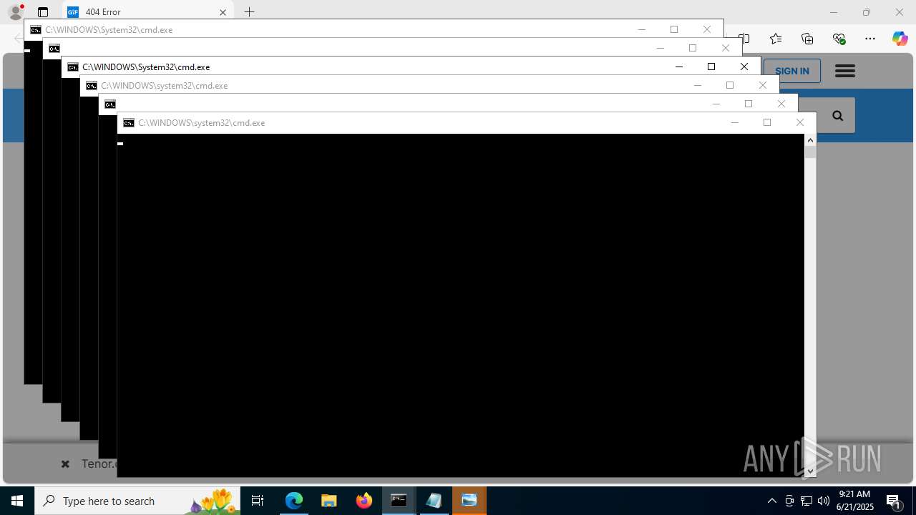
Task: Dismiss the Tenor banner with X
Action: point(65,464)
